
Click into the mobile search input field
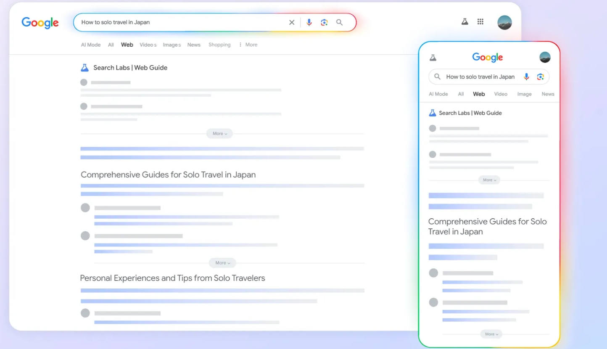click(480, 77)
